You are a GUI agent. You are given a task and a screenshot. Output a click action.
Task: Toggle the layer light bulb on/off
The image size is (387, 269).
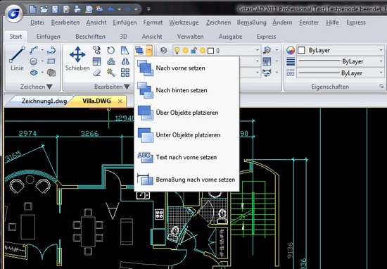pyautogui.click(x=177, y=51)
